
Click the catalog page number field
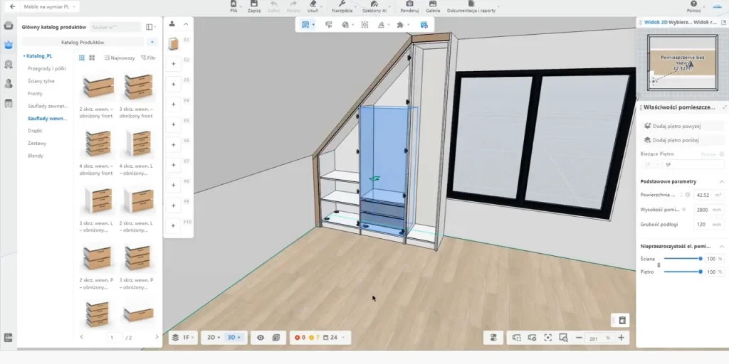(114, 338)
